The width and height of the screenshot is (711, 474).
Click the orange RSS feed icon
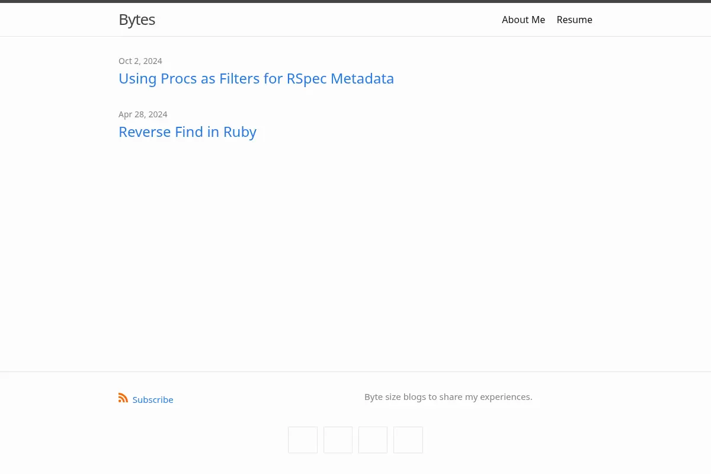[x=123, y=398]
